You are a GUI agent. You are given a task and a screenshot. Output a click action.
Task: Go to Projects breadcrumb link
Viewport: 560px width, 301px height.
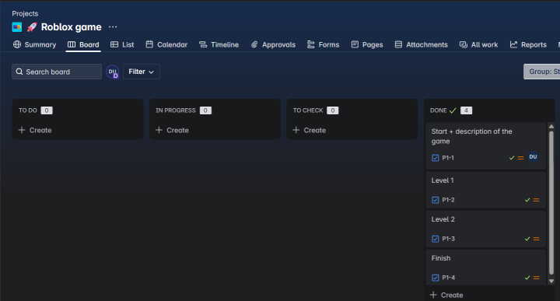[25, 13]
